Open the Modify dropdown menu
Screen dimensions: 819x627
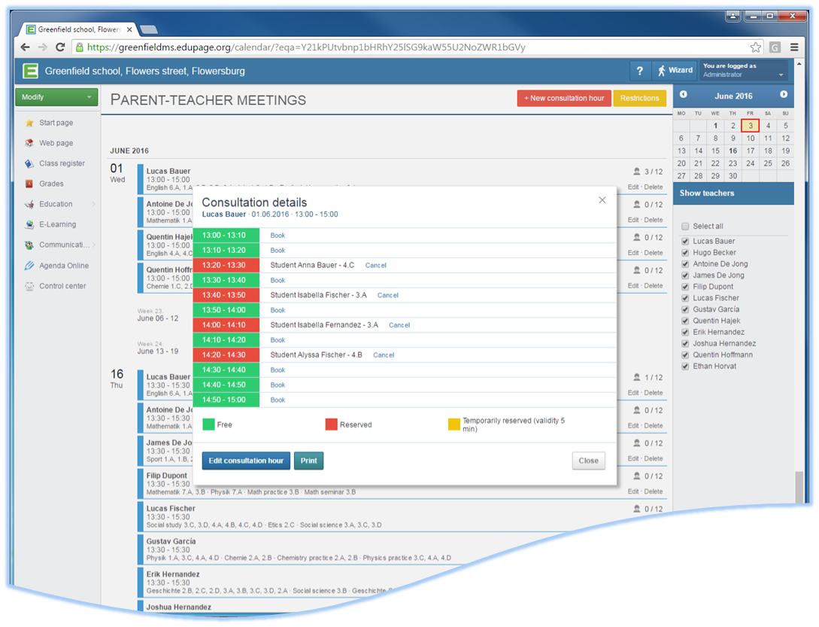[56, 97]
